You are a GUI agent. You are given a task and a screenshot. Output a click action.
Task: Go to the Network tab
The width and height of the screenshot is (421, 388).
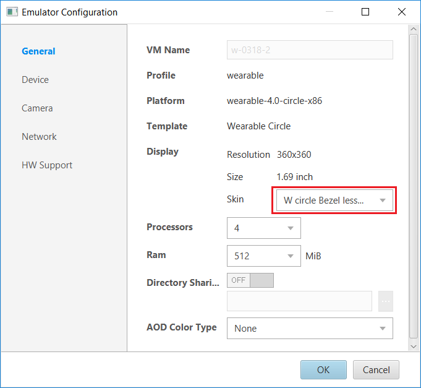click(x=39, y=137)
